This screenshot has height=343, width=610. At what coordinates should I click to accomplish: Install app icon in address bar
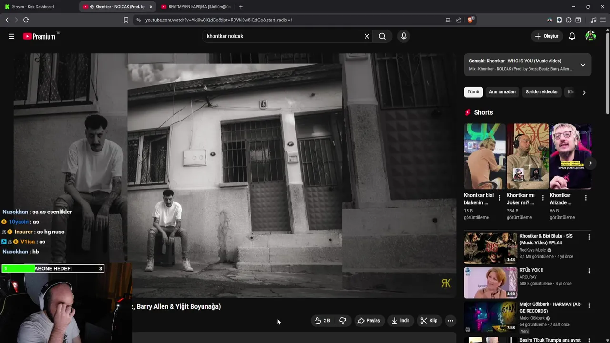448,20
